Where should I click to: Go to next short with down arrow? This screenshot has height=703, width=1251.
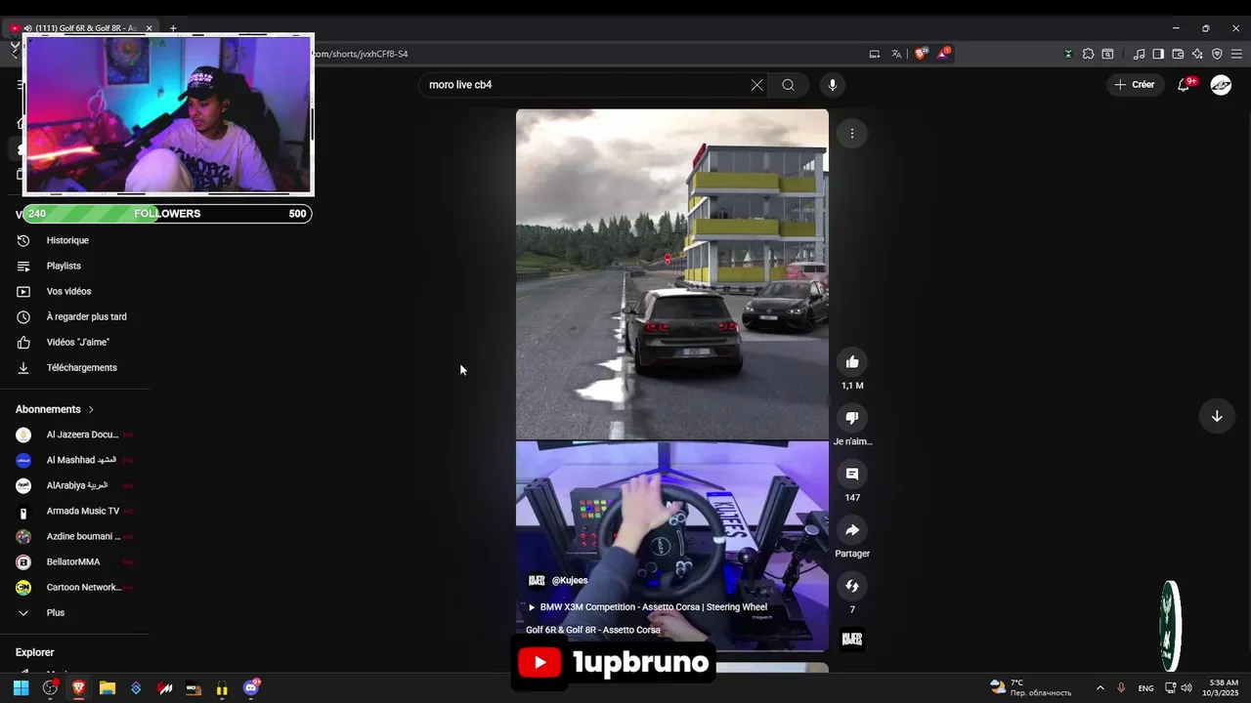tap(1217, 416)
